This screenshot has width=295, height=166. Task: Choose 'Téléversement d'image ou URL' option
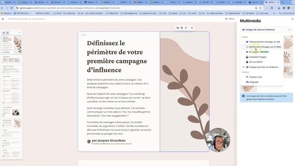[x=263, y=42]
